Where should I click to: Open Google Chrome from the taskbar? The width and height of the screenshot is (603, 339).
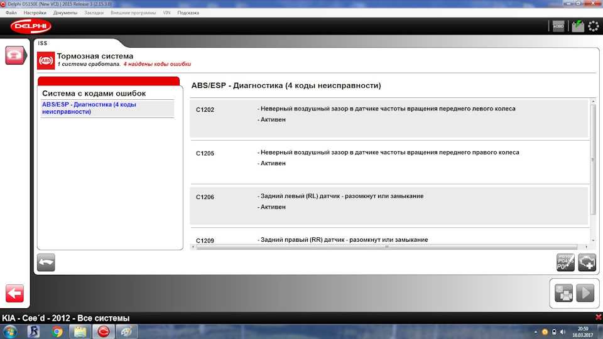[57, 331]
